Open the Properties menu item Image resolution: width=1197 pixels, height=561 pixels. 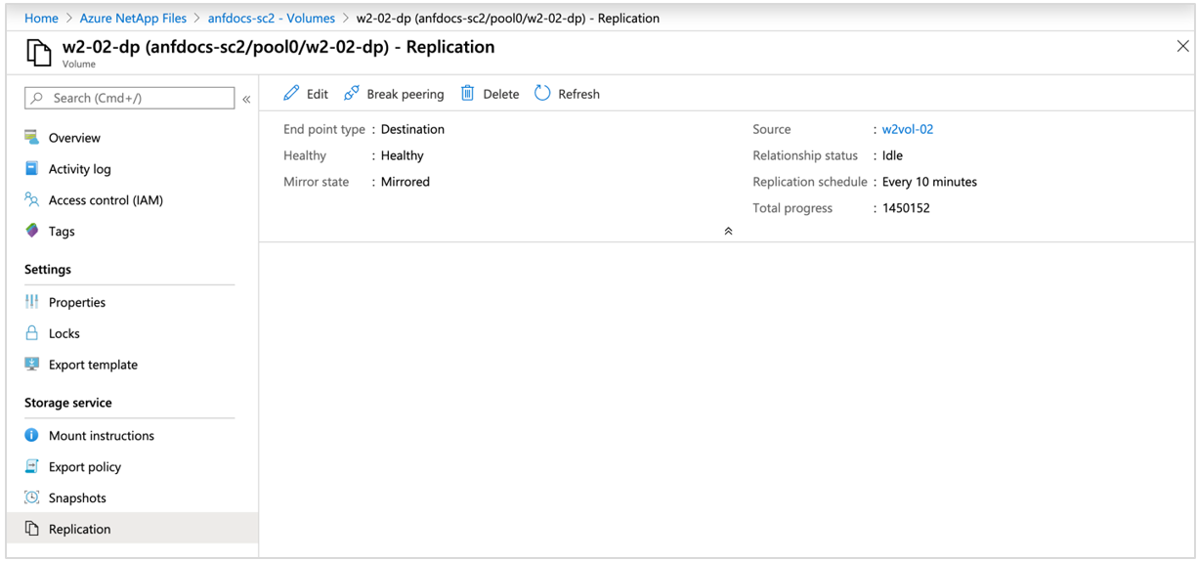77,302
